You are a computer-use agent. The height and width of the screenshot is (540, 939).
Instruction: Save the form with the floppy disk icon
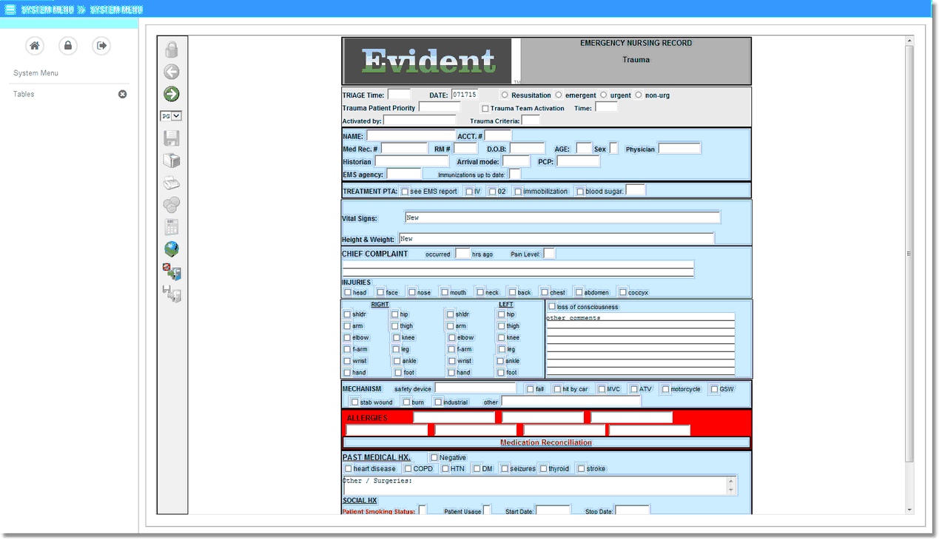(x=172, y=138)
